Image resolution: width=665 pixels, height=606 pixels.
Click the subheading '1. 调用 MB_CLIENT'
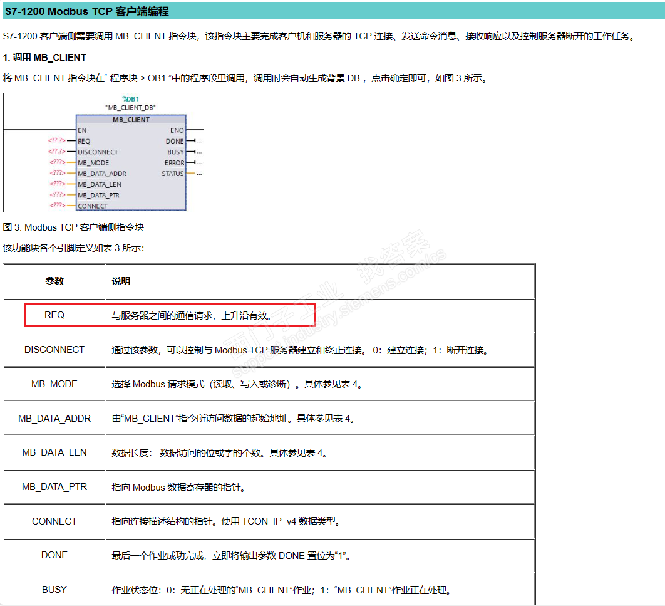tap(44, 57)
